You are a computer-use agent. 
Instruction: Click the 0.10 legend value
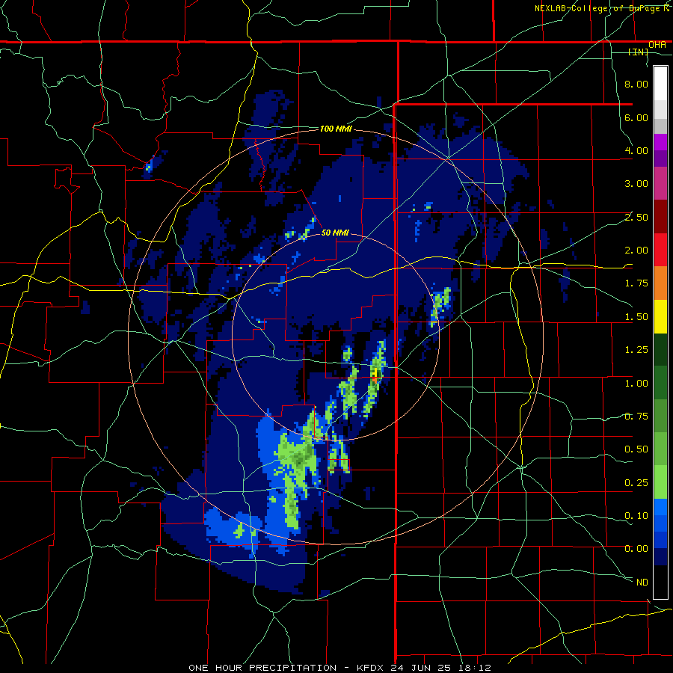tap(636, 516)
